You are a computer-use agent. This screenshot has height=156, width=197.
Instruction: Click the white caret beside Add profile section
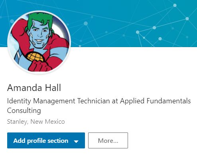76,142
